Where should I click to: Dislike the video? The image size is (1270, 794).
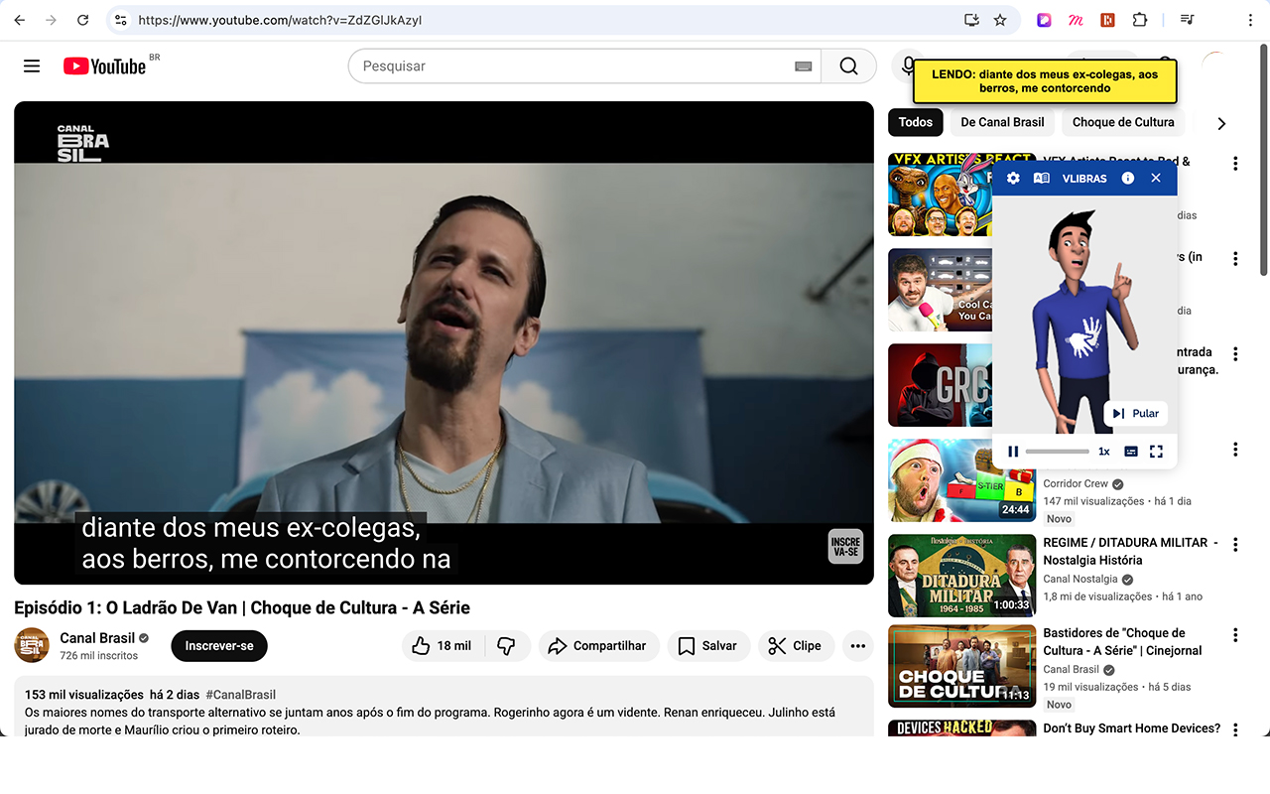507,646
